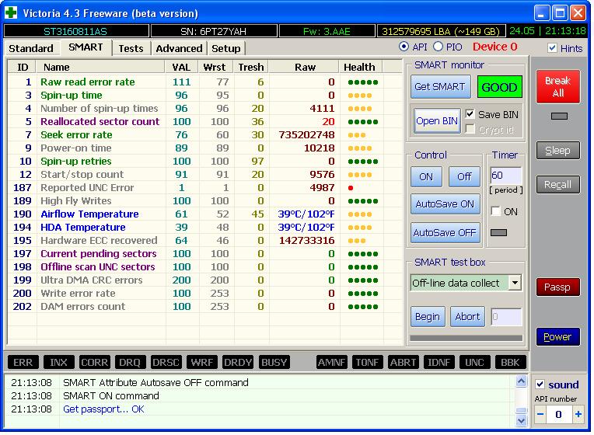Click the blue Power button

557,336
